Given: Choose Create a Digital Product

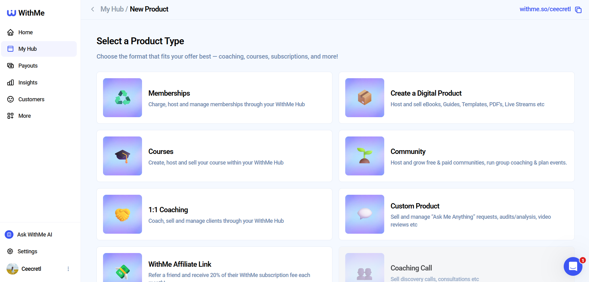Looking at the screenshot, I should [456, 98].
